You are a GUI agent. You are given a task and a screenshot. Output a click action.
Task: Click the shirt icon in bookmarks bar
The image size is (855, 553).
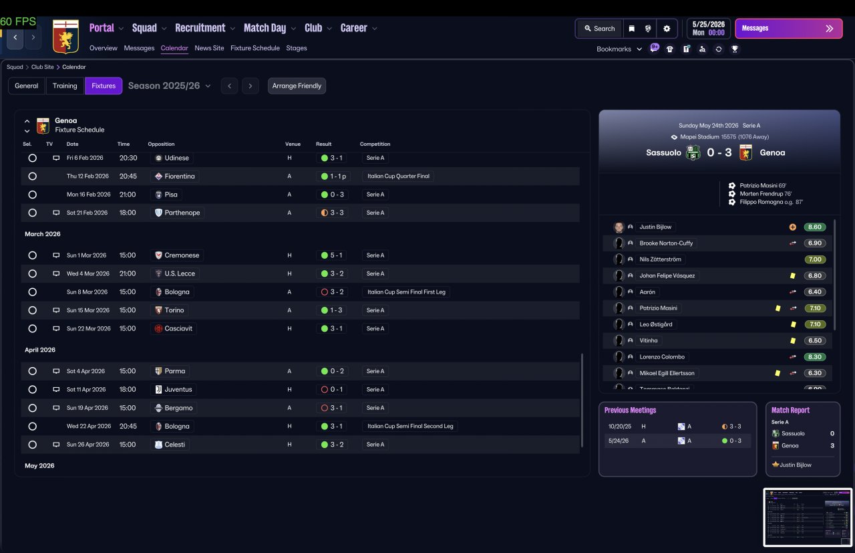tap(670, 49)
